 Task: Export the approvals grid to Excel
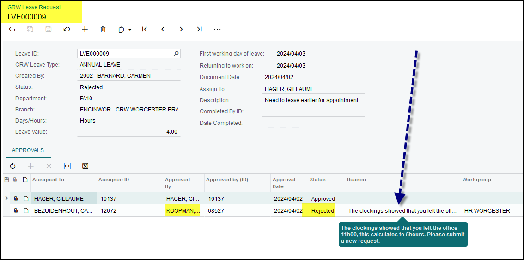point(85,166)
